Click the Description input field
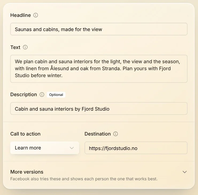Viewport: 198px width, 195px height. (99, 108)
